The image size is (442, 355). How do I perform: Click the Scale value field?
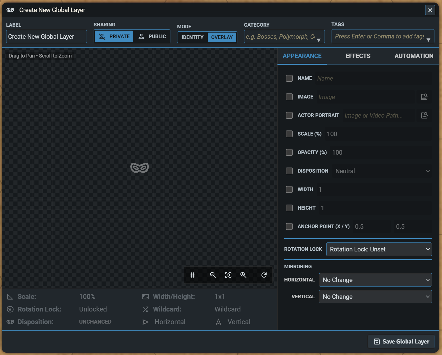378,134
